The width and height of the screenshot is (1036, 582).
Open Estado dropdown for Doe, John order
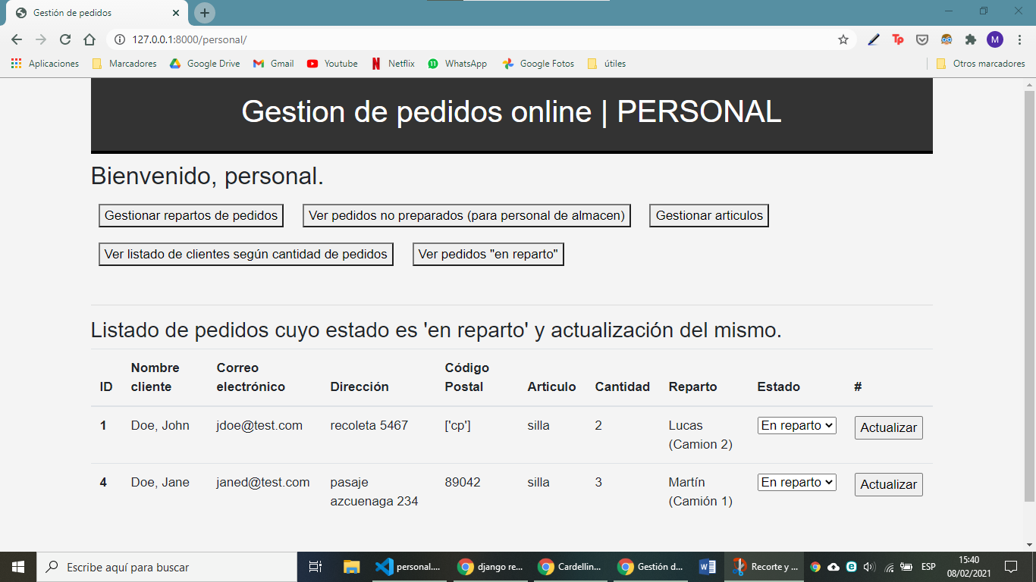(x=796, y=426)
